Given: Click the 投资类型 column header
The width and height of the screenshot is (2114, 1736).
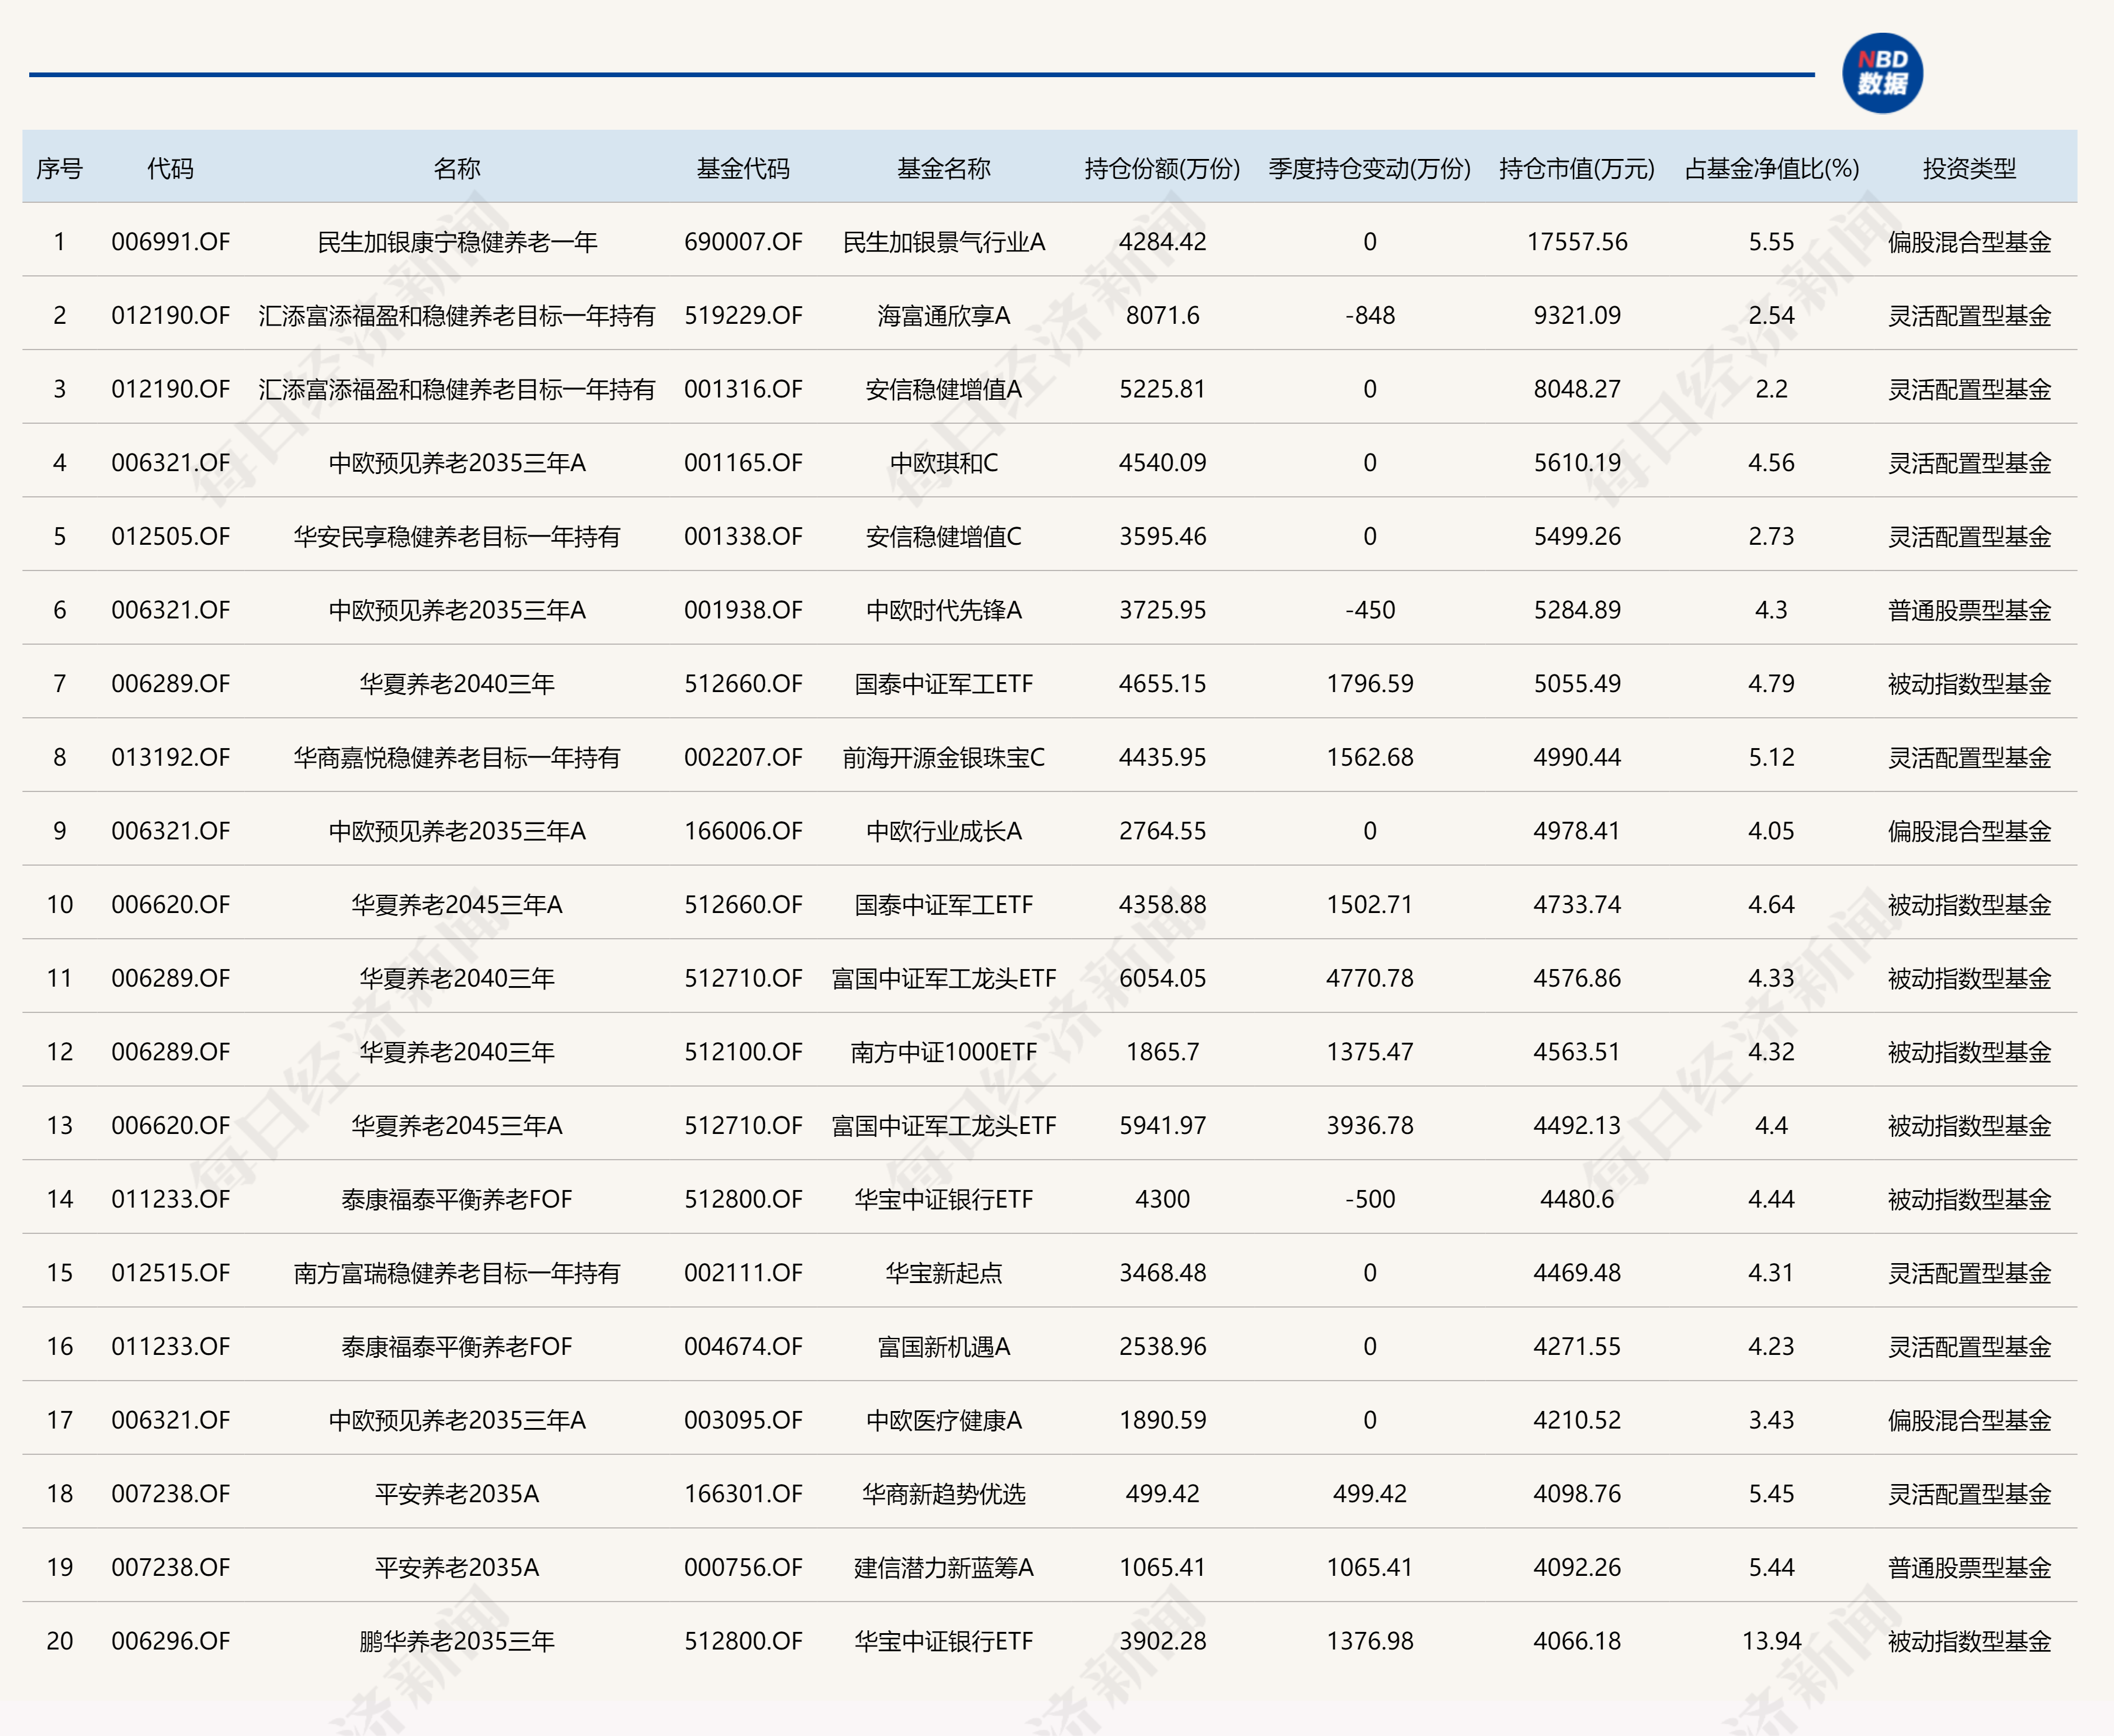Looking at the screenshot, I should pyautogui.click(x=1969, y=168).
